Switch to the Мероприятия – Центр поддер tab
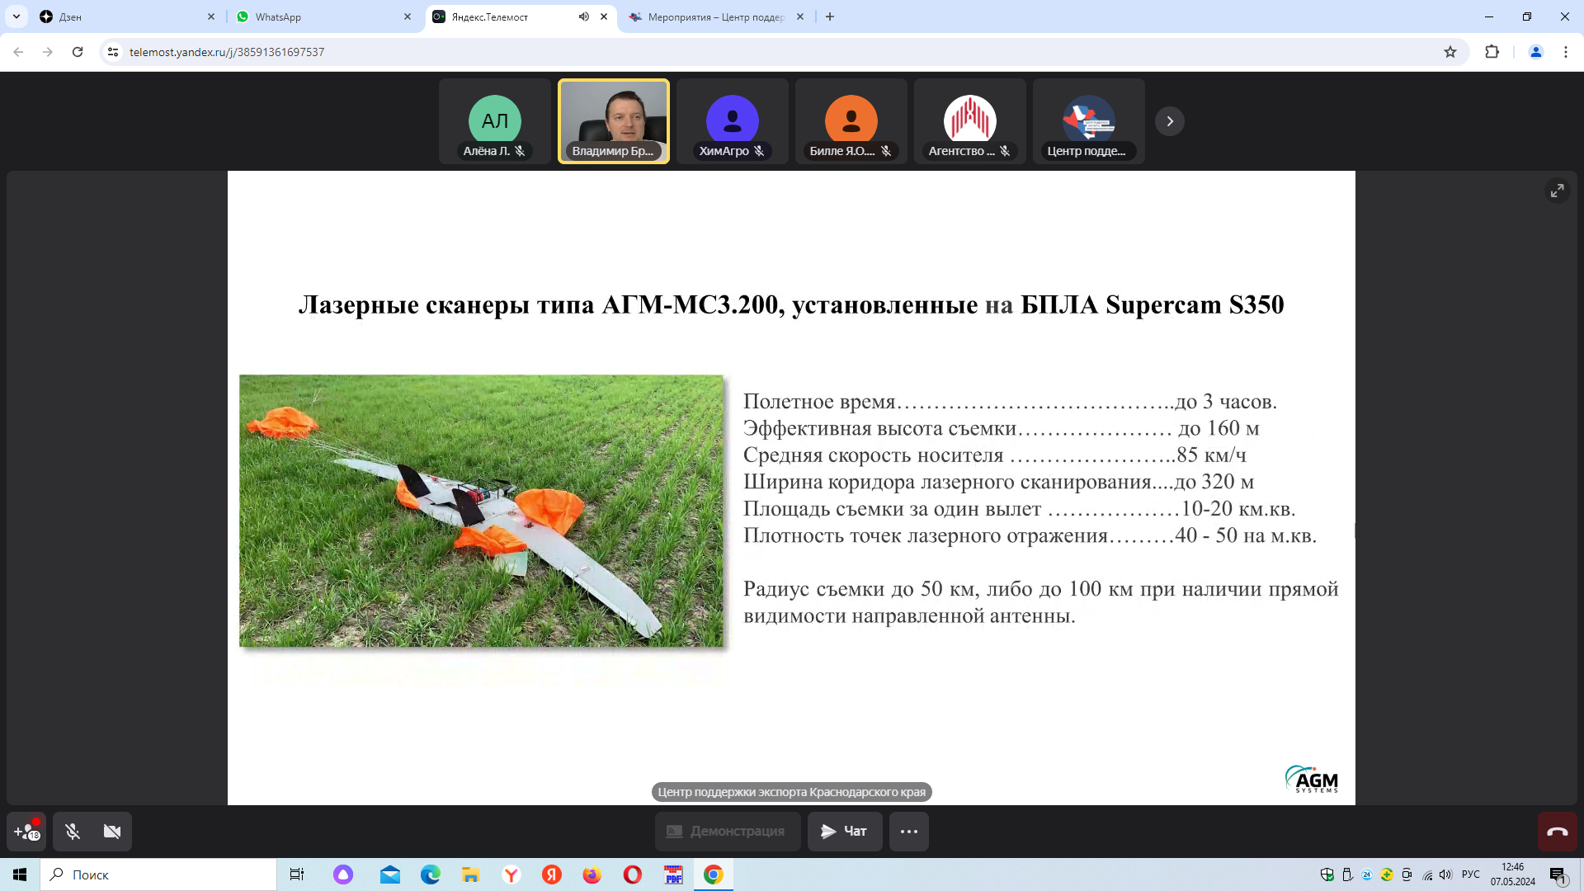The height and width of the screenshot is (891, 1584). [x=716, y=16]
